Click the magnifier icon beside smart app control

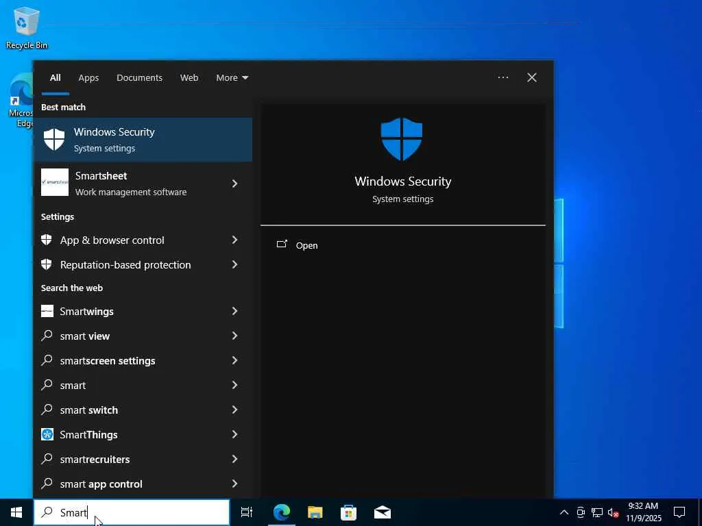(47, 483)
